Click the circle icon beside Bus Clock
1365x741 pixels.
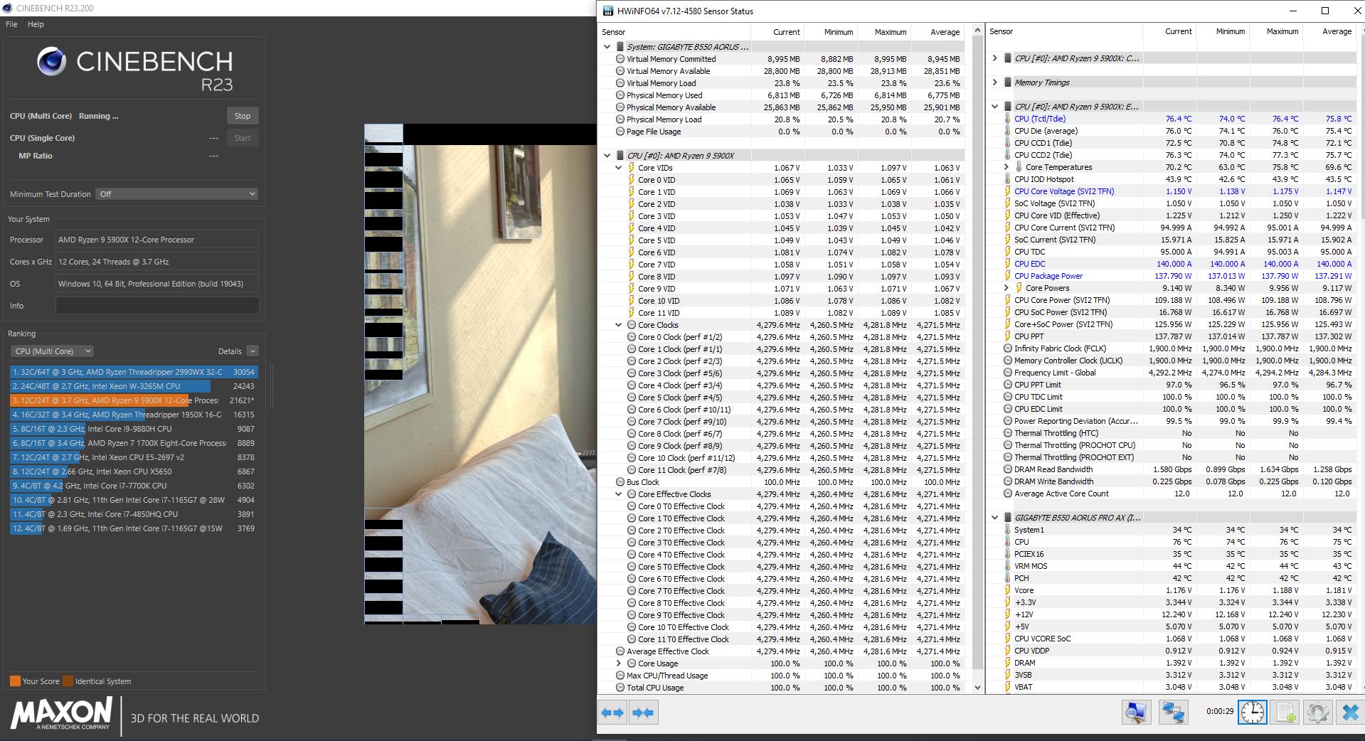tap(620, 482)
